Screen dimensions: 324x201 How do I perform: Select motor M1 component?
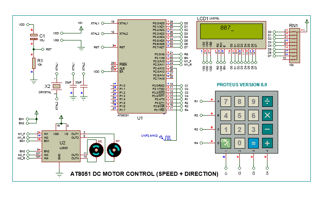[114, 150]
